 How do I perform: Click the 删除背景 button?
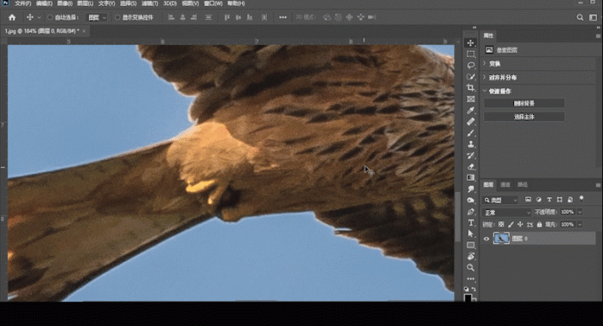point(523,103)
